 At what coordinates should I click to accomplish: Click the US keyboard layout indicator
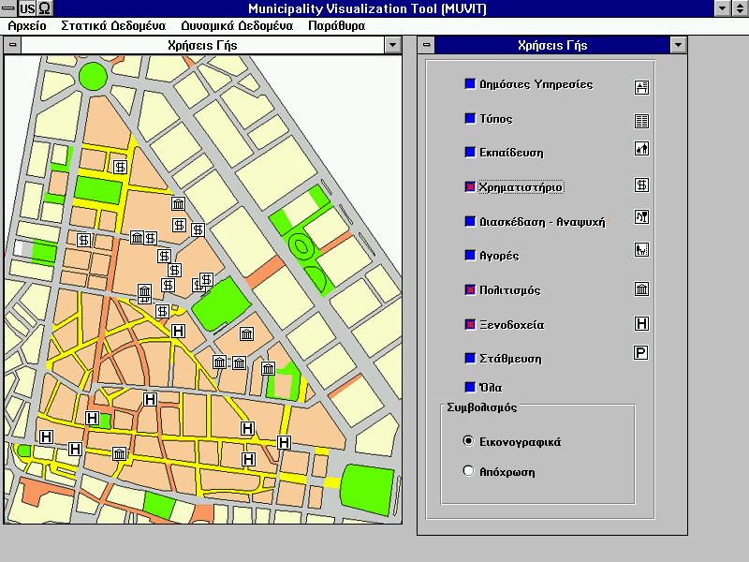(x=27, y=8)
